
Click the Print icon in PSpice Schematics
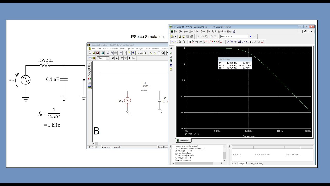(x=103, y=53)
